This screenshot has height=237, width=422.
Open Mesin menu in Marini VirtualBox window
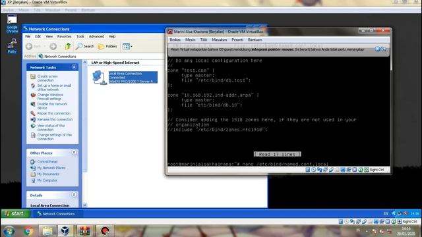tap(191, 39)
